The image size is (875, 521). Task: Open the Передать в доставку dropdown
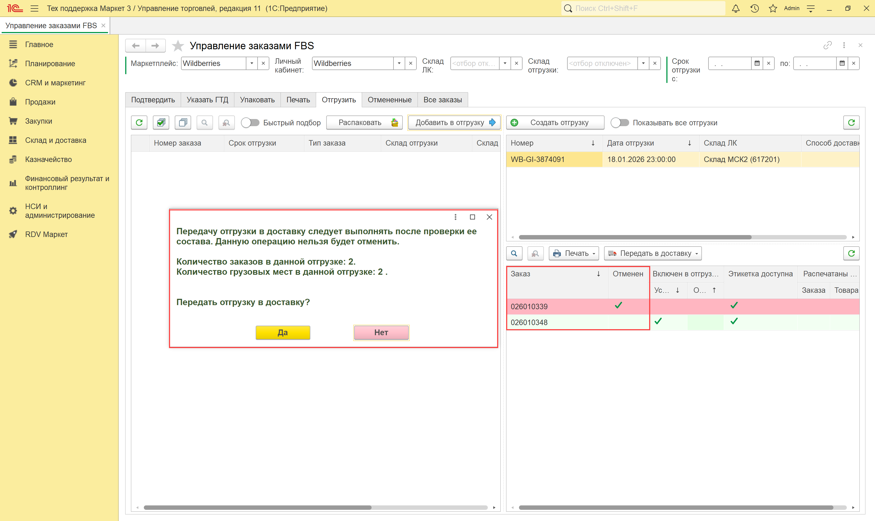point(653,253)
